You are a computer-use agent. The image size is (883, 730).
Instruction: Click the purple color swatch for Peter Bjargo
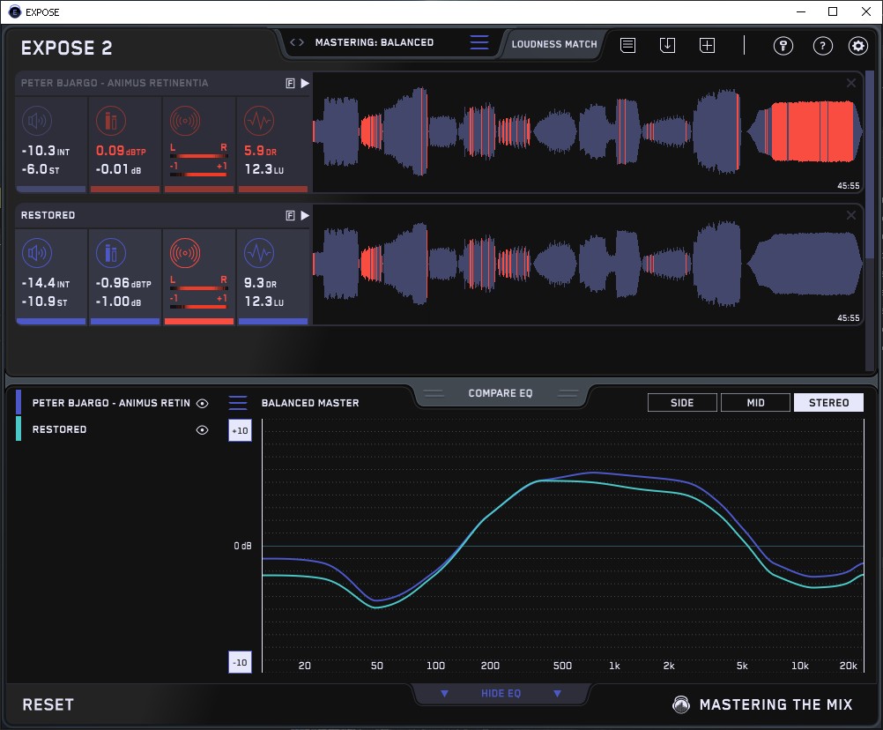(19, 402)
